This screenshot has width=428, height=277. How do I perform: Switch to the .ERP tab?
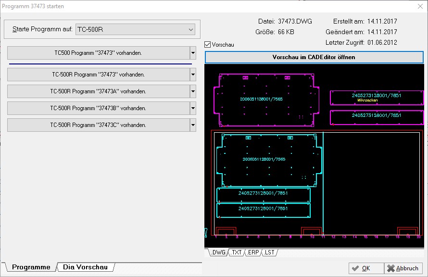(253, 252)
